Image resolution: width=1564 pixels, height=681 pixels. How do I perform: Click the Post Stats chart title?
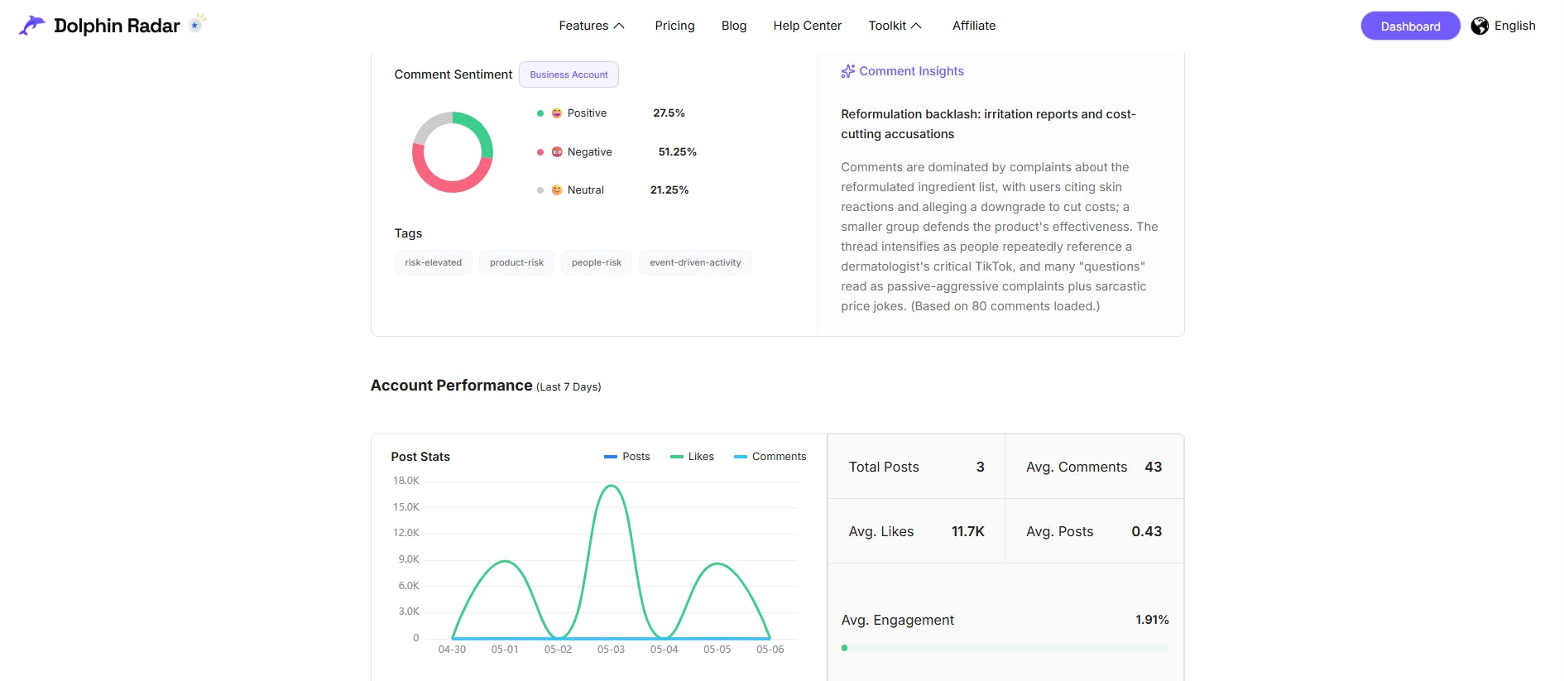tap(420, 457)
